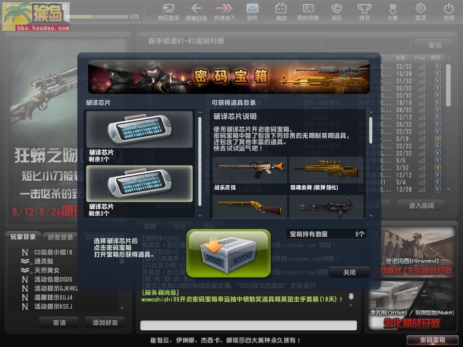Select player 活动信息DSD6 in the list
The image size is (463, 347).
pyautogui.click(x=53, y=279)
